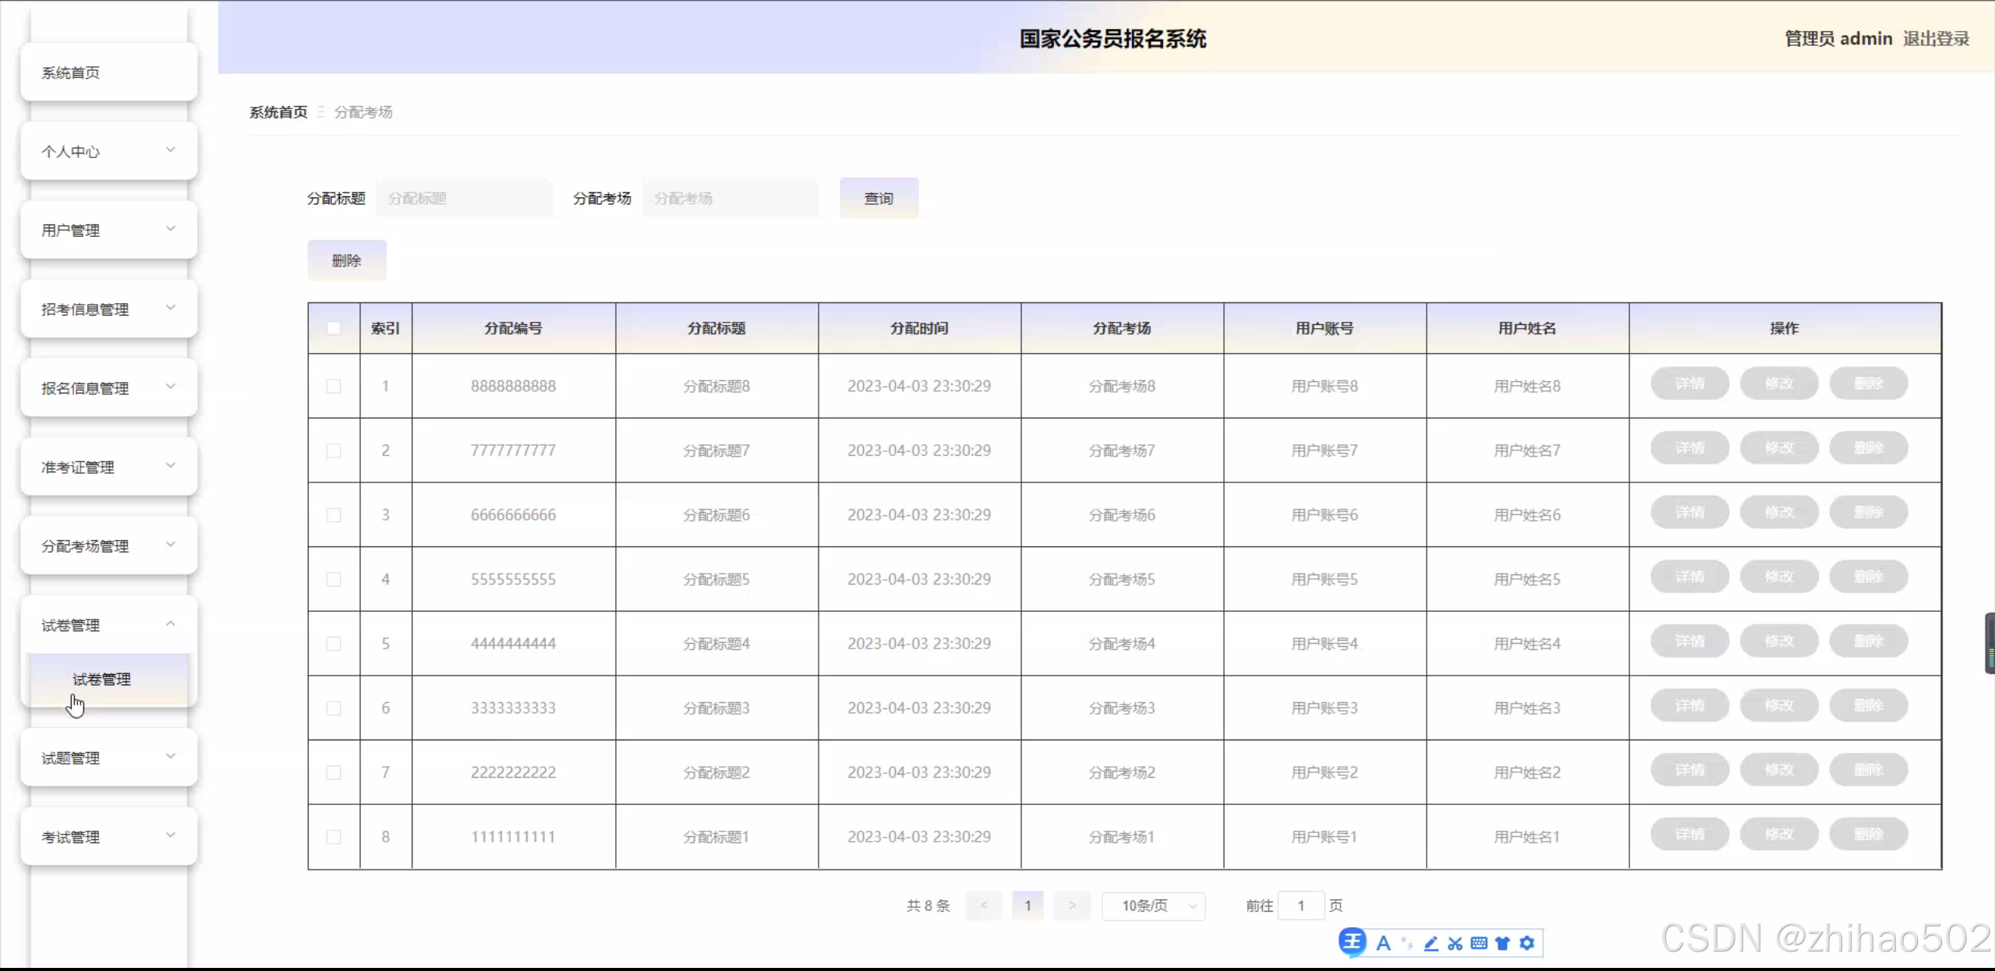Check the row for 分配标题5
The image size is (1995, 971).
[x=334, y=579]
